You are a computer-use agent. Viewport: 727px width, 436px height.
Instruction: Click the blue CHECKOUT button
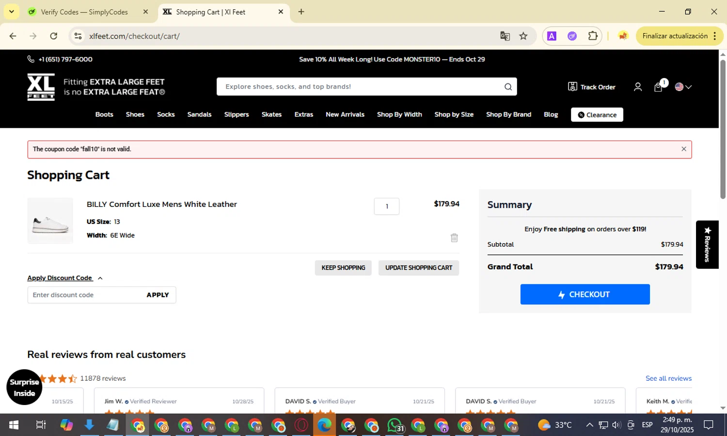pyautogui.click(x=585, y=294)
